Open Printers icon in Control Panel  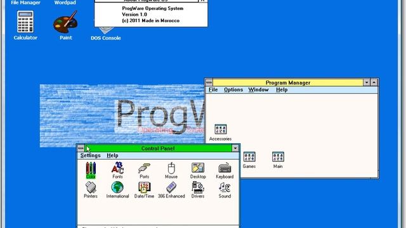[x=91, y=190]
